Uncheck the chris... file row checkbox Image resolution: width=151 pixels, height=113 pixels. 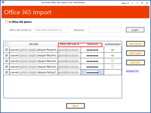point(6,55)
